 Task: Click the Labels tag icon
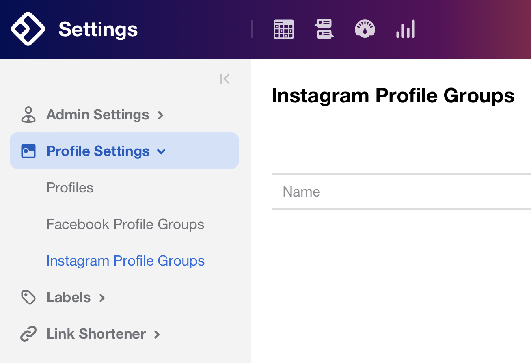click(x=28, y=297)
